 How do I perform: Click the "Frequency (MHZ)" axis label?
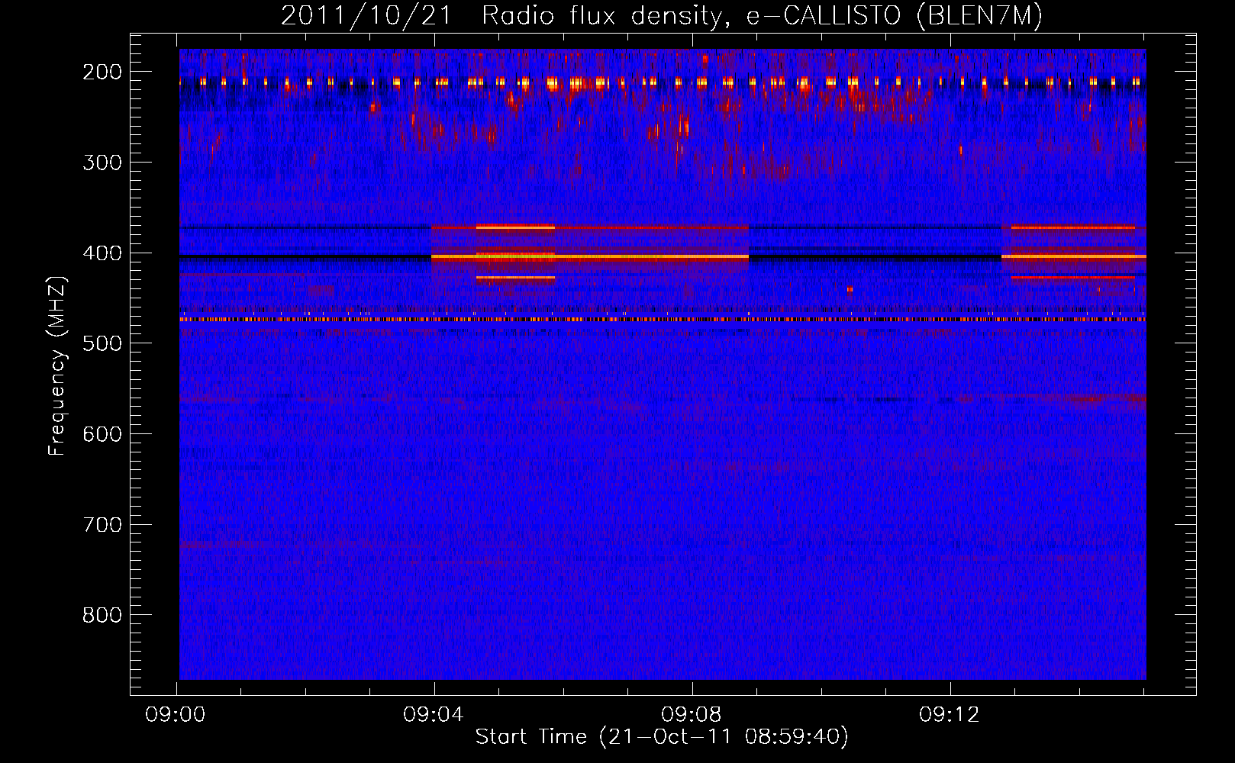click(x=57, y=365)
